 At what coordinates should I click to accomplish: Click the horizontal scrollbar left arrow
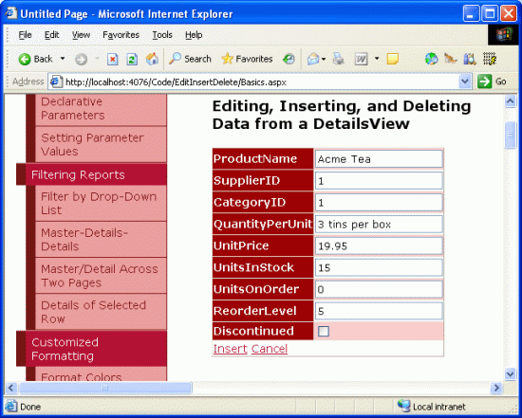tap(11, 388)
